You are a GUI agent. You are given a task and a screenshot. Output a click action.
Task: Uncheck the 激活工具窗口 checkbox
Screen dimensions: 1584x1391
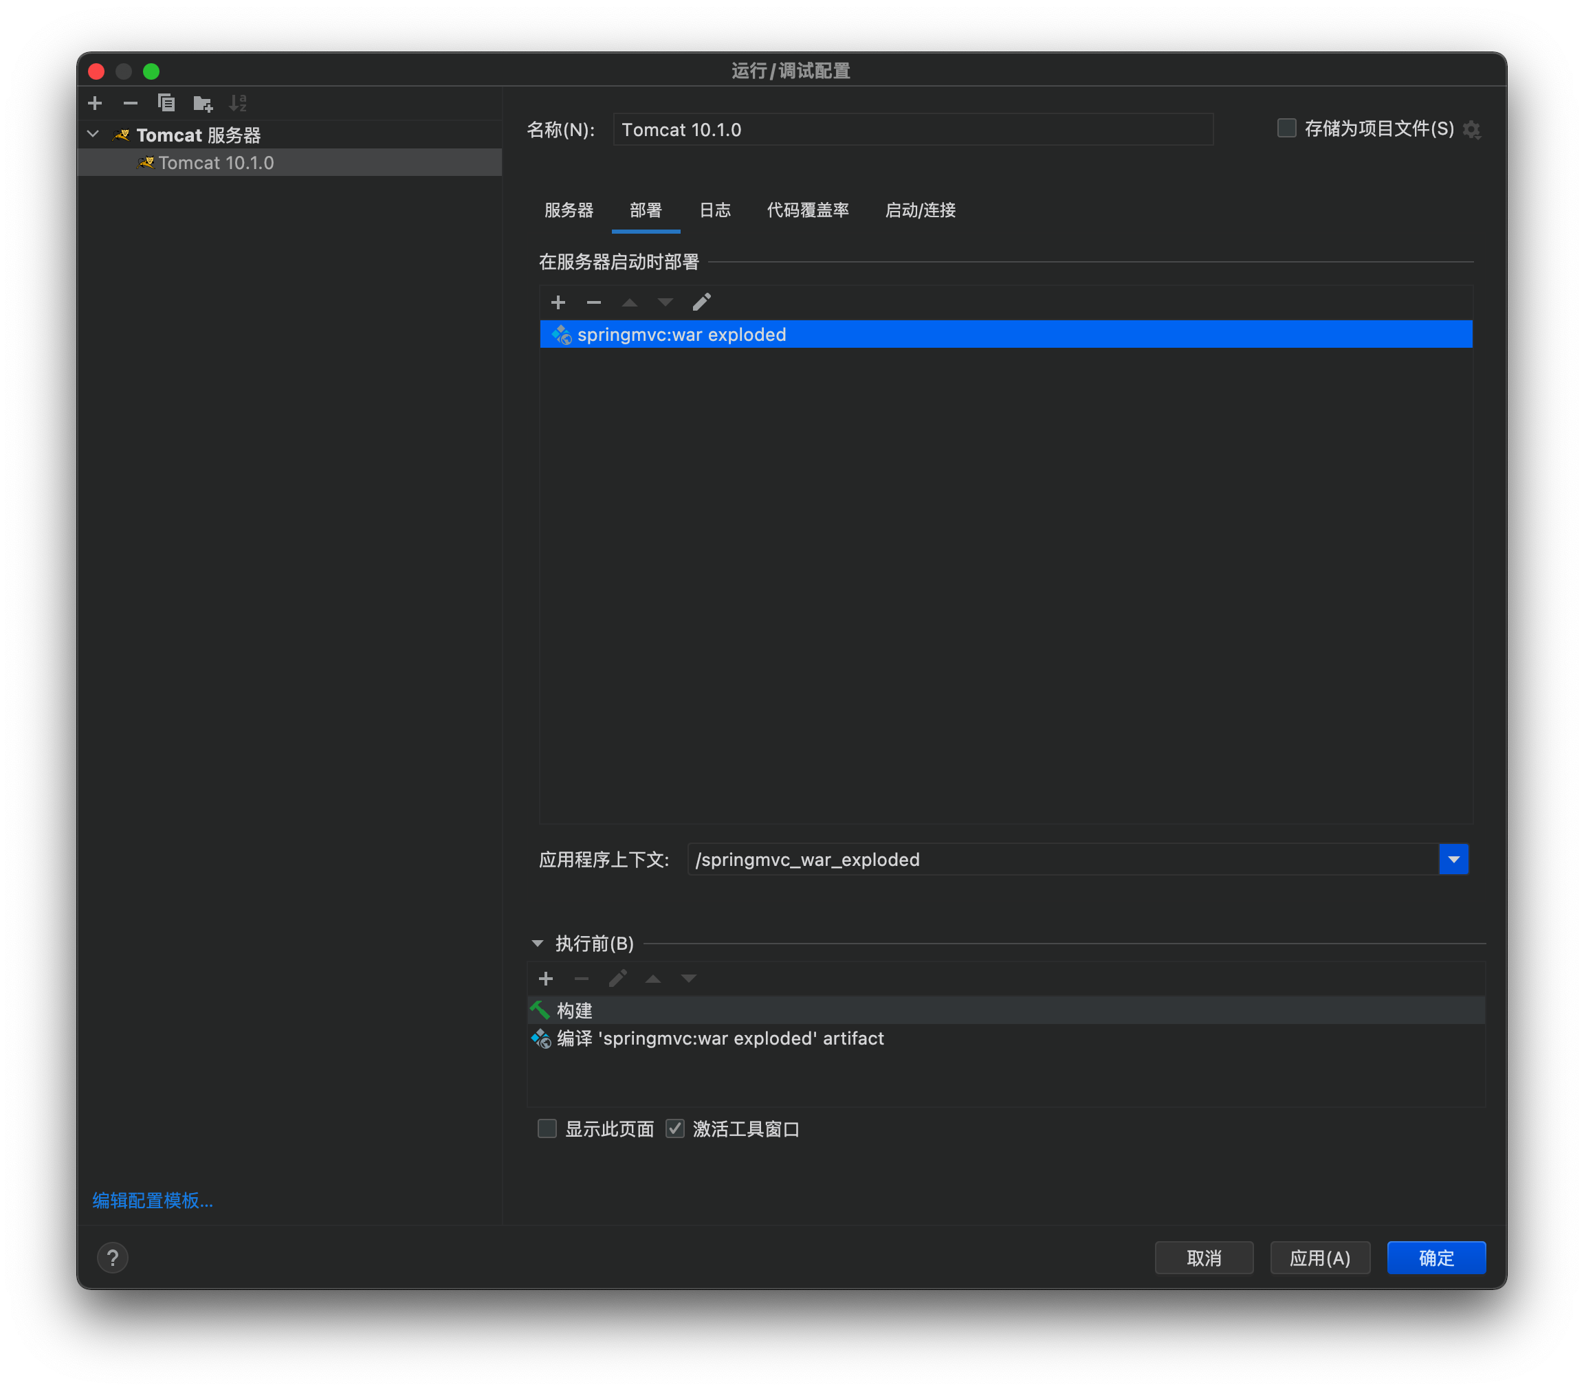tap(675, 1128)
